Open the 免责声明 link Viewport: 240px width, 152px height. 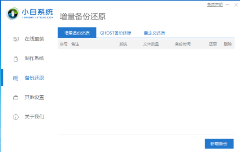pos(215,5)
